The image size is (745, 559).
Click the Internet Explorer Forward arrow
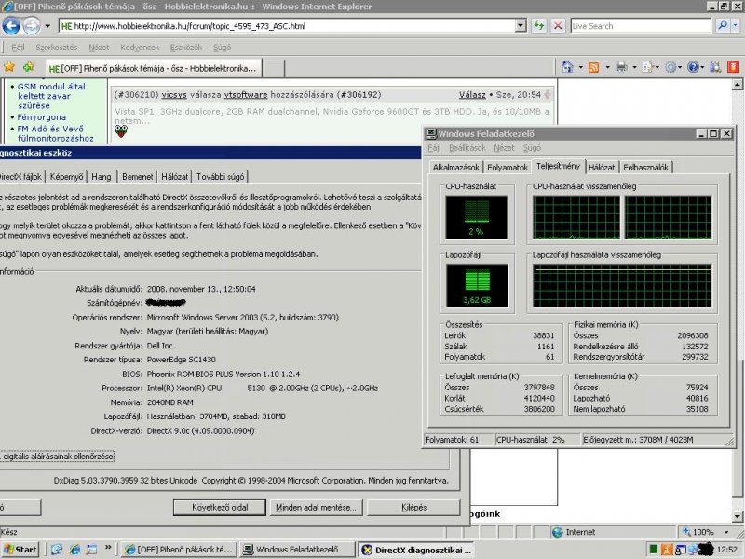point(32,26)
